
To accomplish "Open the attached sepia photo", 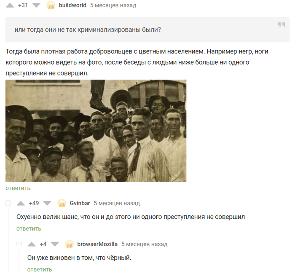I will point(96,131).
